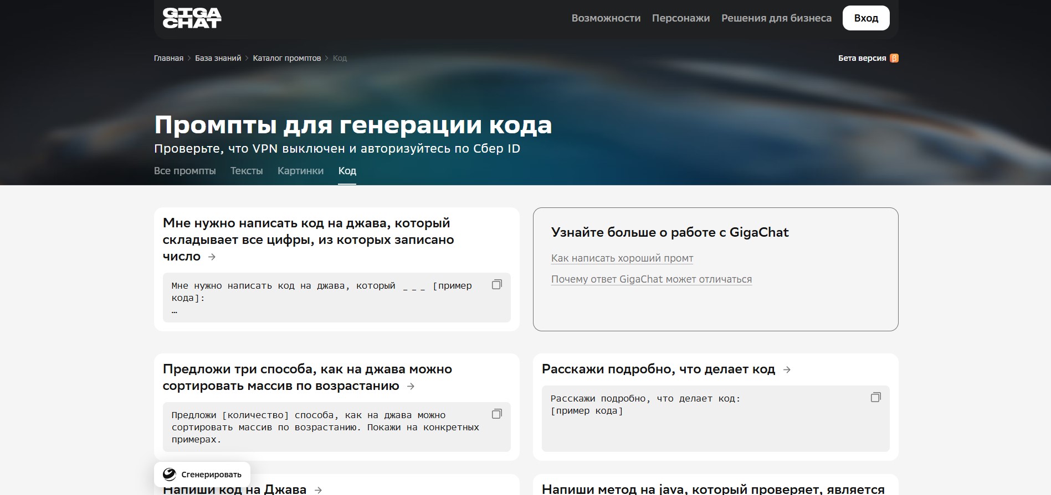
Task: Open 'Почему ответ GigaChat может отличаться' link
Action: pyautogui.click(x=652, y=279)
